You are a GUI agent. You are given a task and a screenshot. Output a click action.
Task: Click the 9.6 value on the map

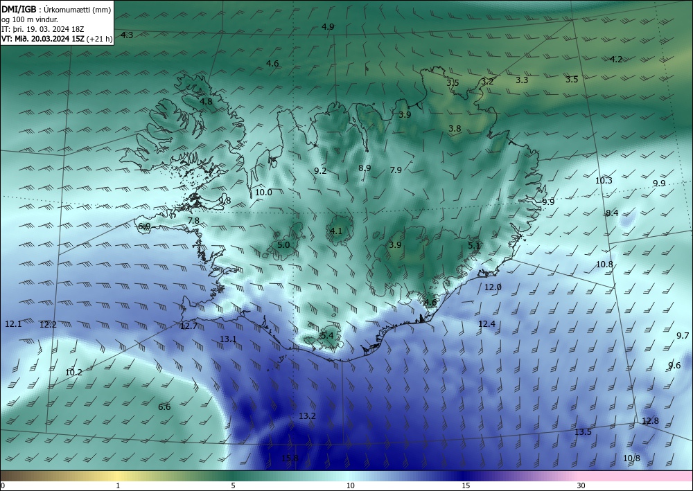674,365
